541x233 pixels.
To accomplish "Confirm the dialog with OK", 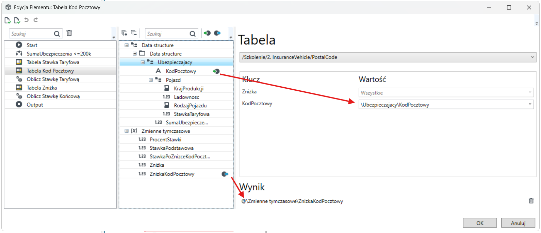I will pyautogui.click(x=480, y=223).
